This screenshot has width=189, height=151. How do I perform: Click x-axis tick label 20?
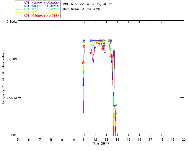click(184, 139)
